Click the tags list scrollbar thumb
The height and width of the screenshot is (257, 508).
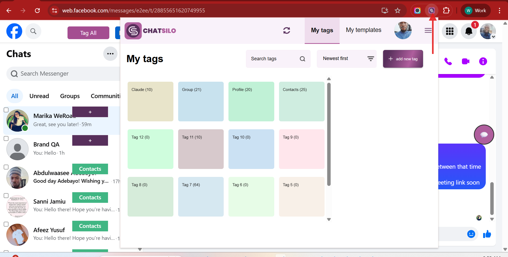[x=329, y=134]
